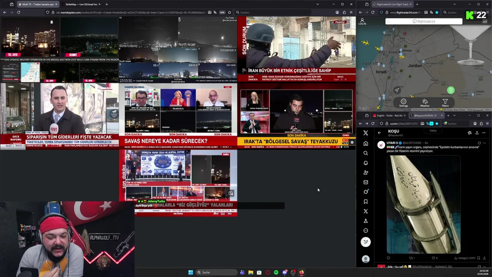
Task: Expand tab list in Flightradar window
Action: [x=454, y=4]
